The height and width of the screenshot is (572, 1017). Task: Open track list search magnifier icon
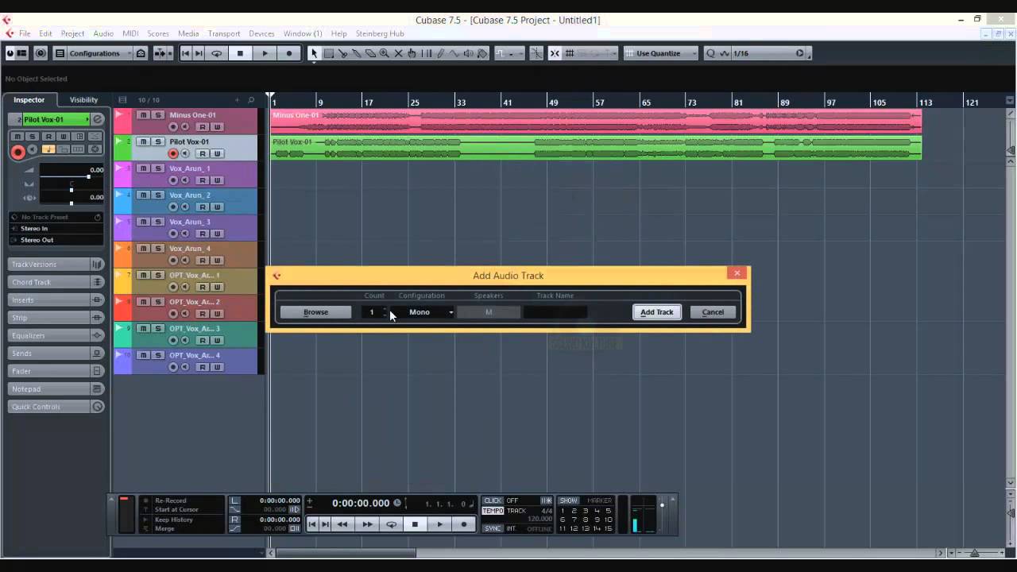(251, 100)
